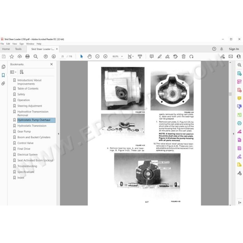
Task: Collapse the left navigation pane arrow
Action: pos(58,134)
